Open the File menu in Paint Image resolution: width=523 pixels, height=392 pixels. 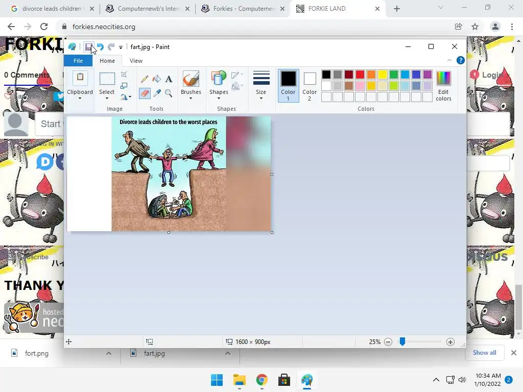pos(78,61)
